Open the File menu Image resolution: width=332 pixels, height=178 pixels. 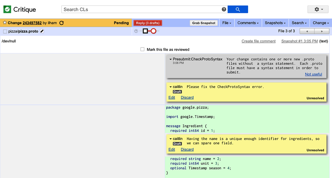click(226, 23)
